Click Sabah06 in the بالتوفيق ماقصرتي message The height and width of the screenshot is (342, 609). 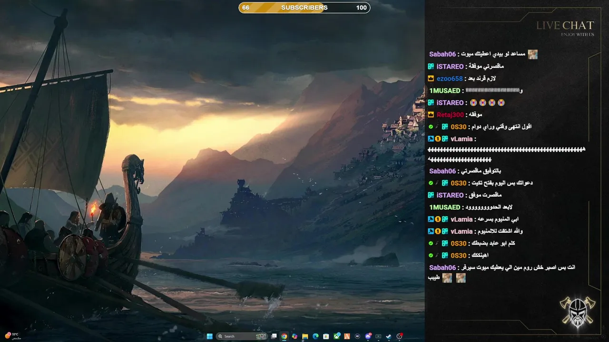pos(442,171)
